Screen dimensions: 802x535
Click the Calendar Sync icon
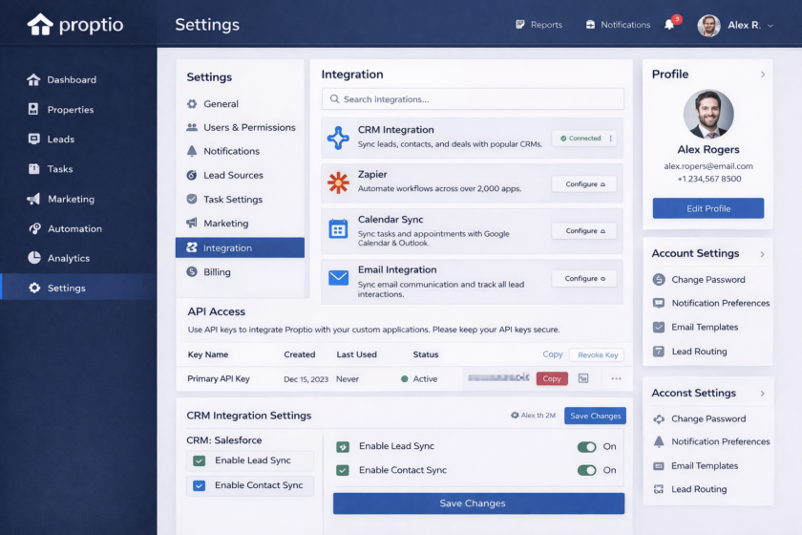click(338, 228)
